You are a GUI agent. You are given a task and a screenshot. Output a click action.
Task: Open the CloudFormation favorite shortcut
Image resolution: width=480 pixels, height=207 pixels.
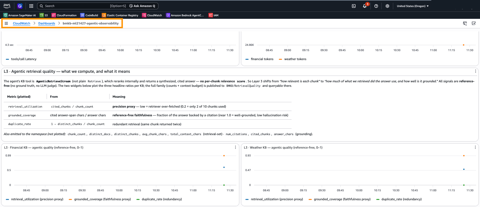click(64, 15)
